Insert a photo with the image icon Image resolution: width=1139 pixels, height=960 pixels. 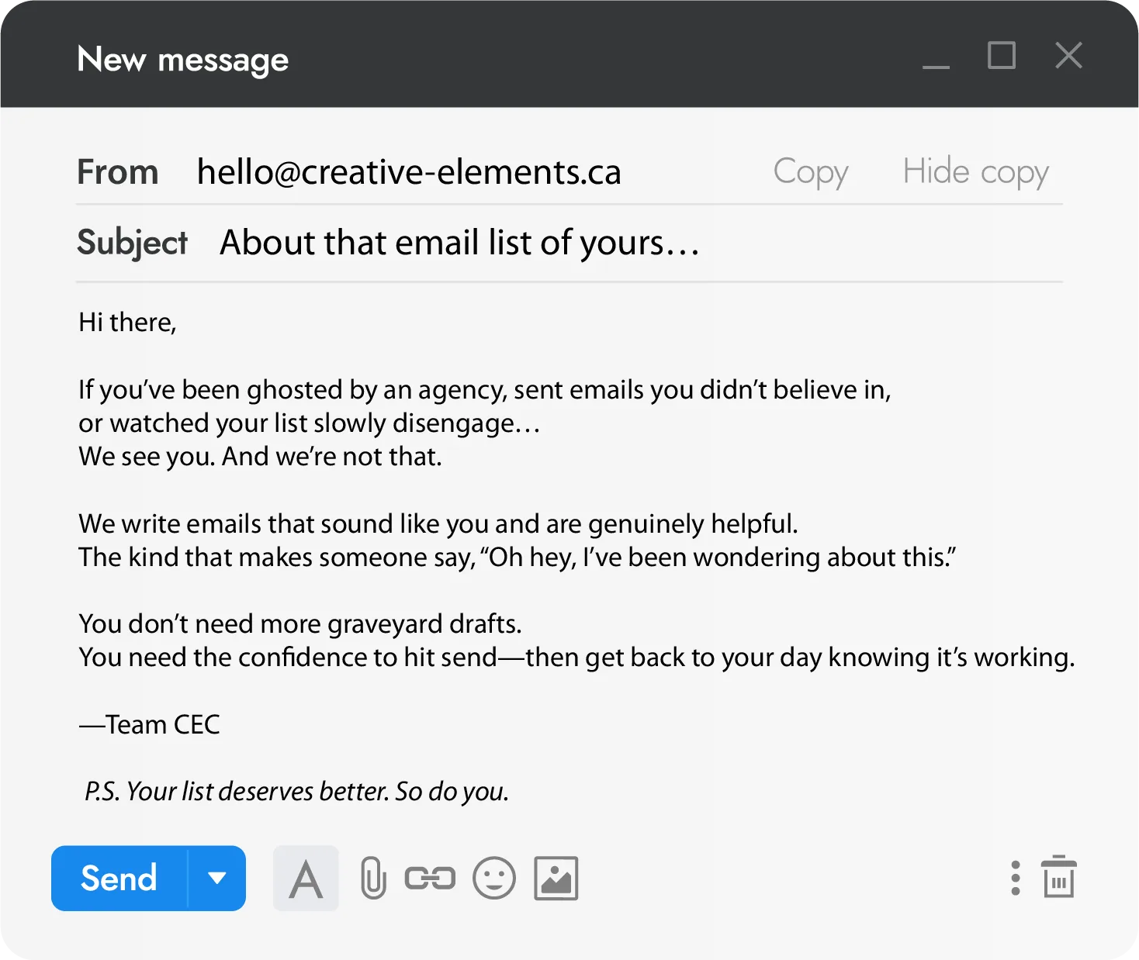tap(556, 879)
